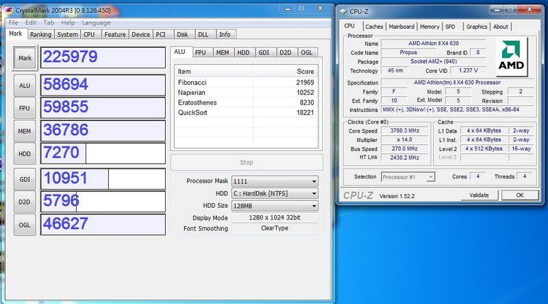Screen dimensions: 548x304
Task: Select the HDD results tab
Action: tap(243, 53)
